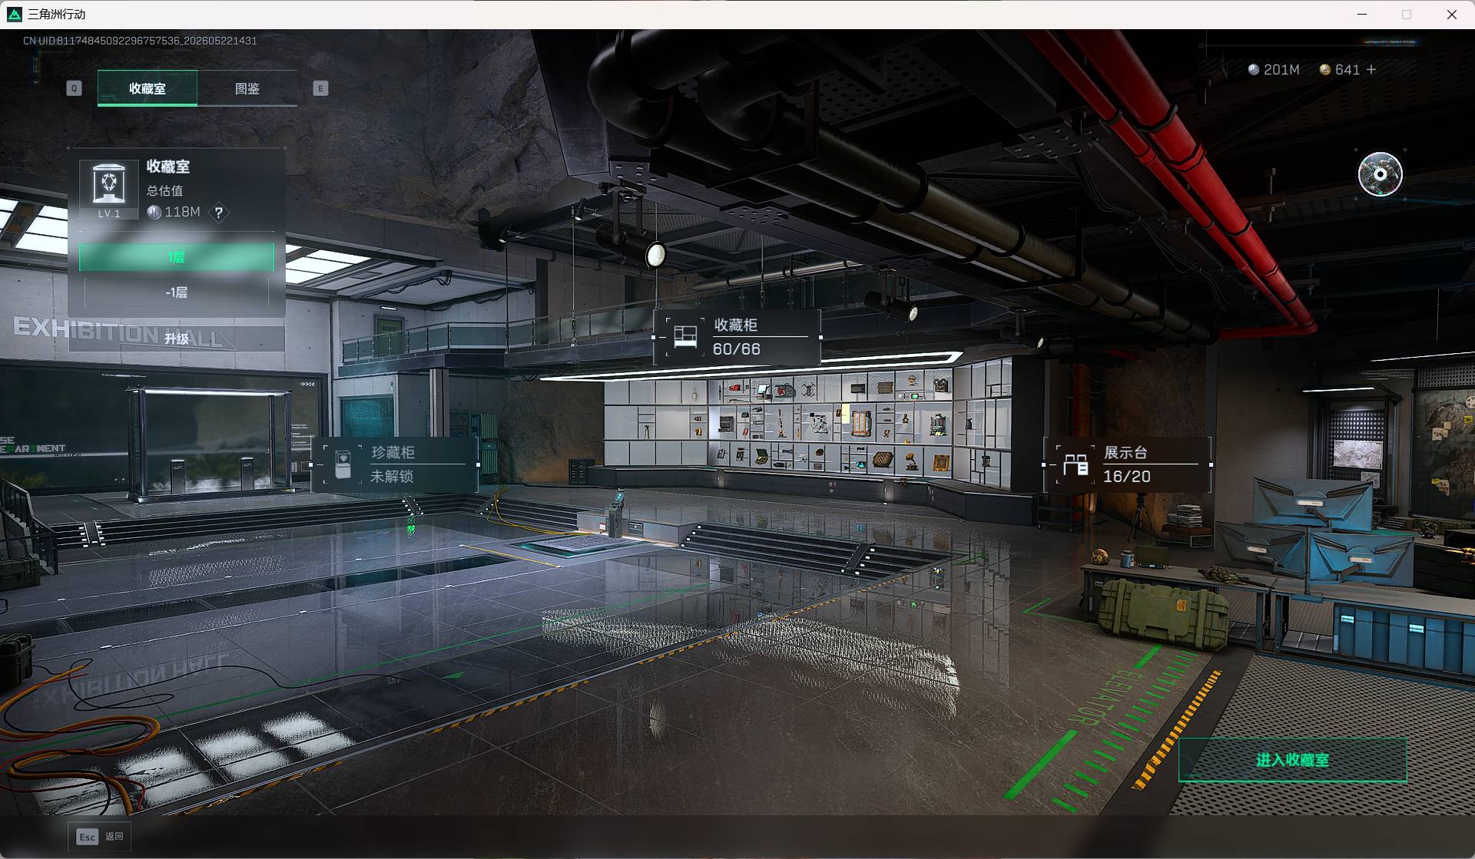Viewport: 1475px width, 859px height.
Task: Open the 图鉴 tab
Action: (x=247, y=88)
